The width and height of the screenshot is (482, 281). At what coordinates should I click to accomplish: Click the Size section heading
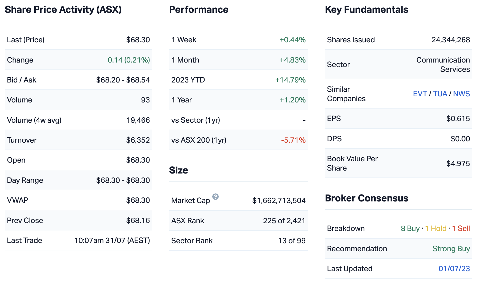[178, 170]
